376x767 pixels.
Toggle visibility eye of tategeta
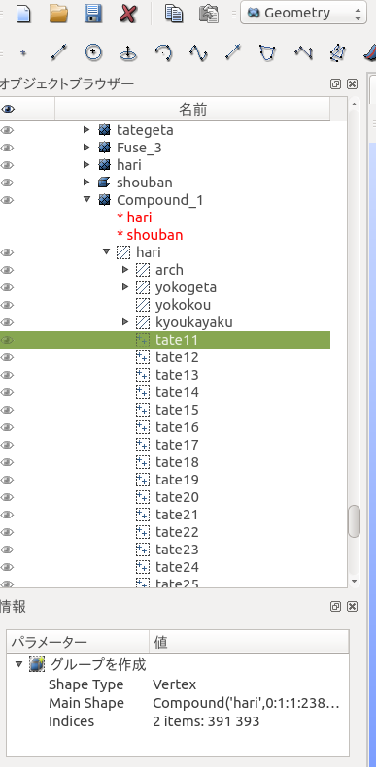click(7, 130)
